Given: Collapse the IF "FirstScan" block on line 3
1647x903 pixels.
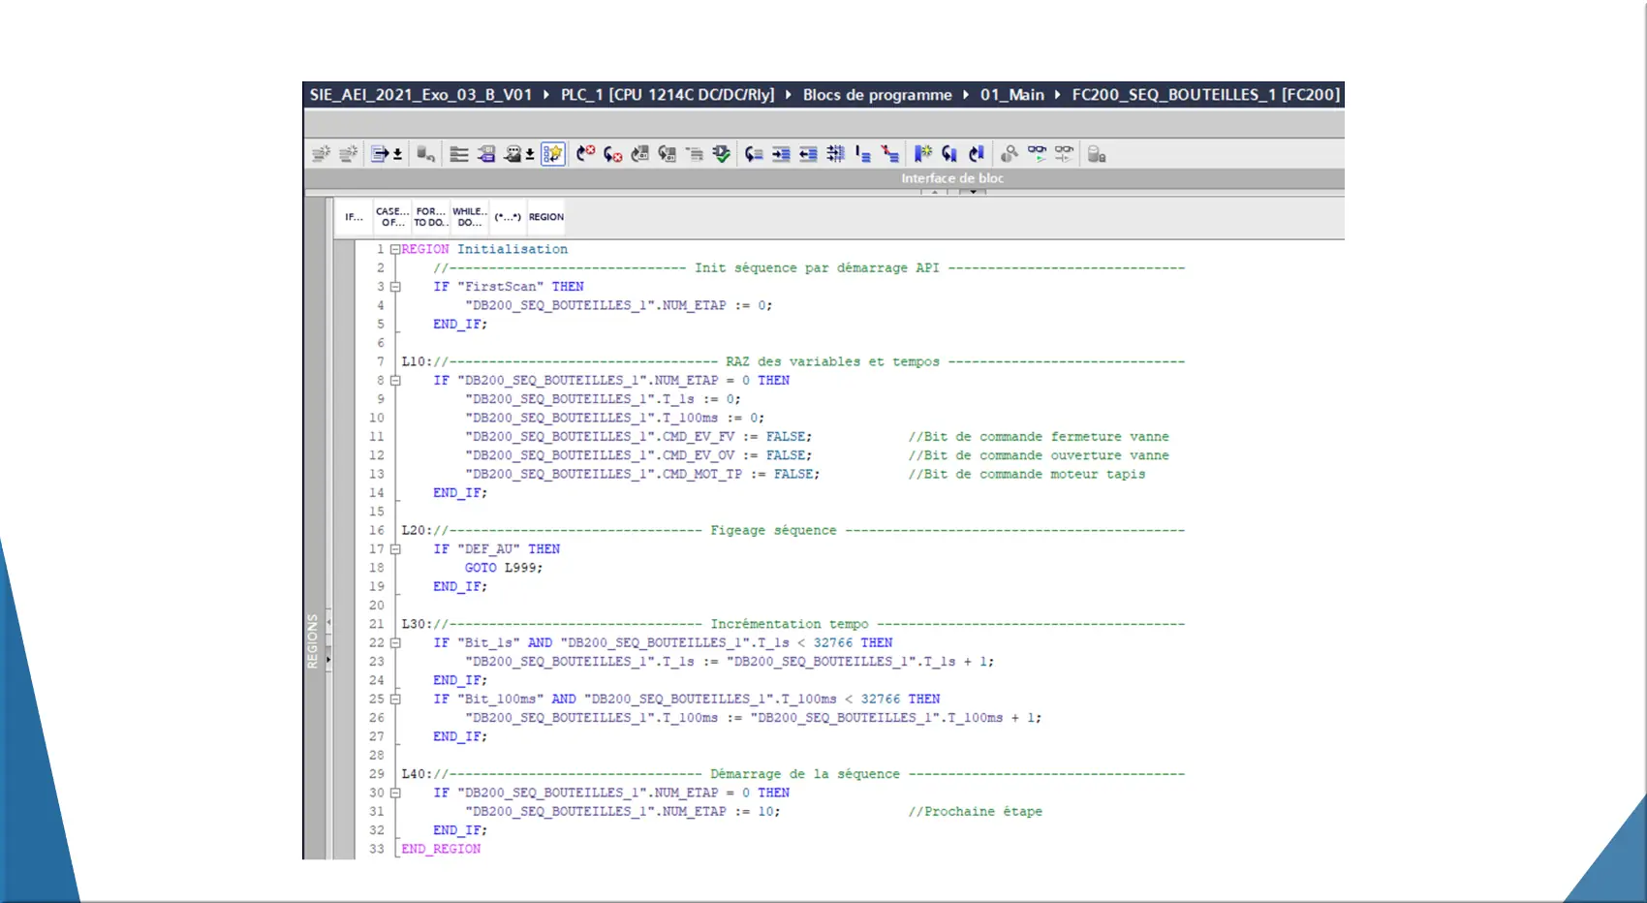Looking at the screenshot, I should 395,287.
